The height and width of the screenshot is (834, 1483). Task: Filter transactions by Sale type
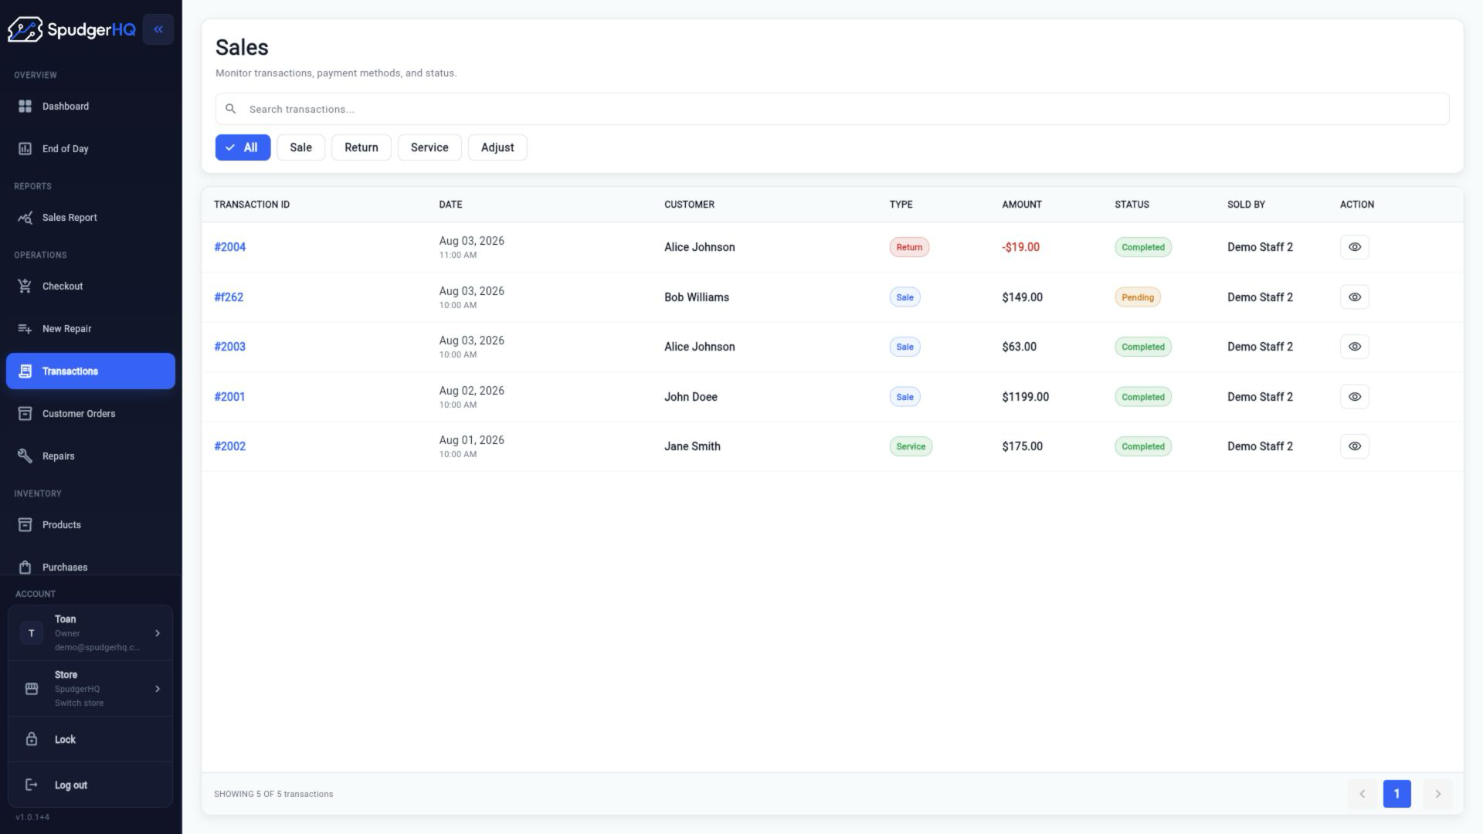300,147
